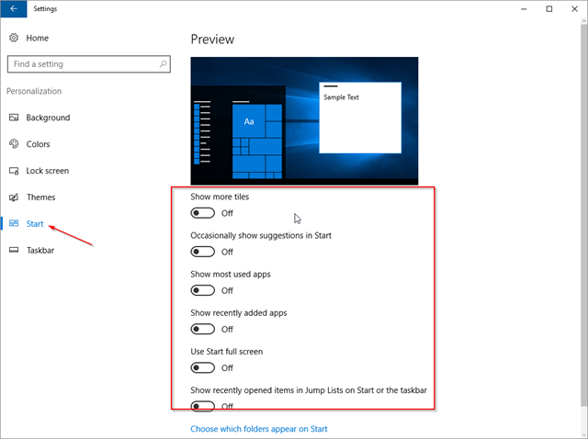The image size is (588, 439).
Task: Select the Taskbar bar icon
Action: click(14, 250)
